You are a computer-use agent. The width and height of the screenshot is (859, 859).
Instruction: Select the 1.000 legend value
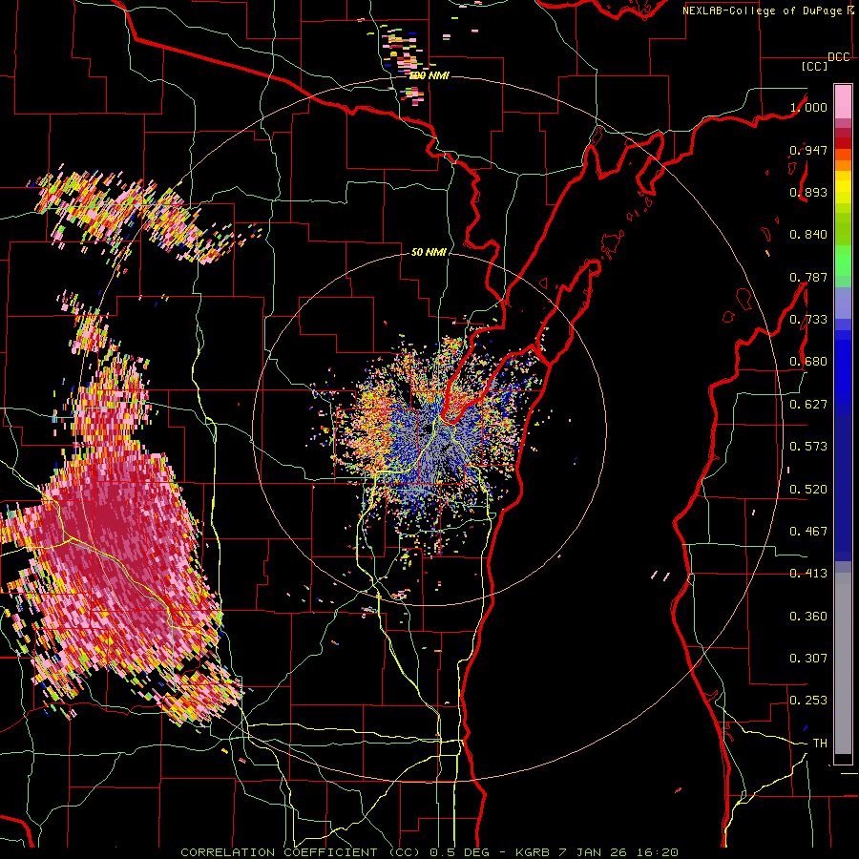[x=808, y=107]
